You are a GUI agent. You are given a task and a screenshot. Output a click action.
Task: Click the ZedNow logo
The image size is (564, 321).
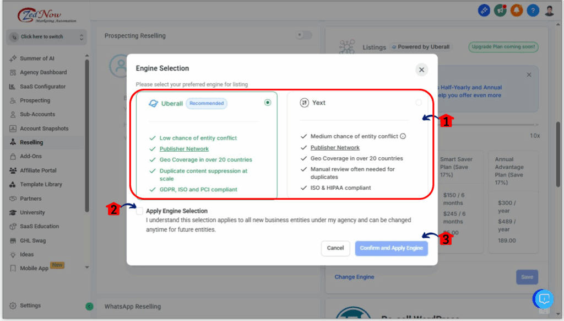coord(46,15)
